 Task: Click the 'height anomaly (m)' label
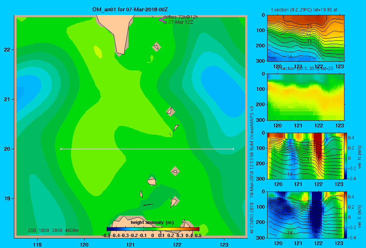click(152, 222)
